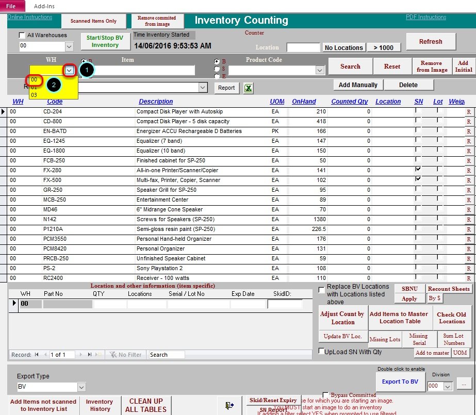
Task: Click the Excel export icon
Action: point(249,88)
